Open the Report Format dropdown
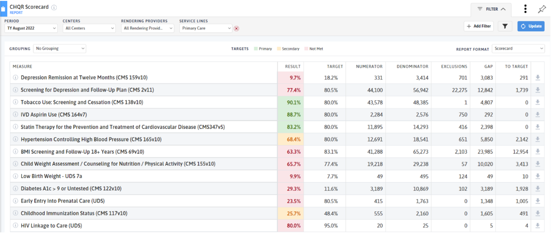This screenshot has height=233, width=551. click(x=518, y=49)
